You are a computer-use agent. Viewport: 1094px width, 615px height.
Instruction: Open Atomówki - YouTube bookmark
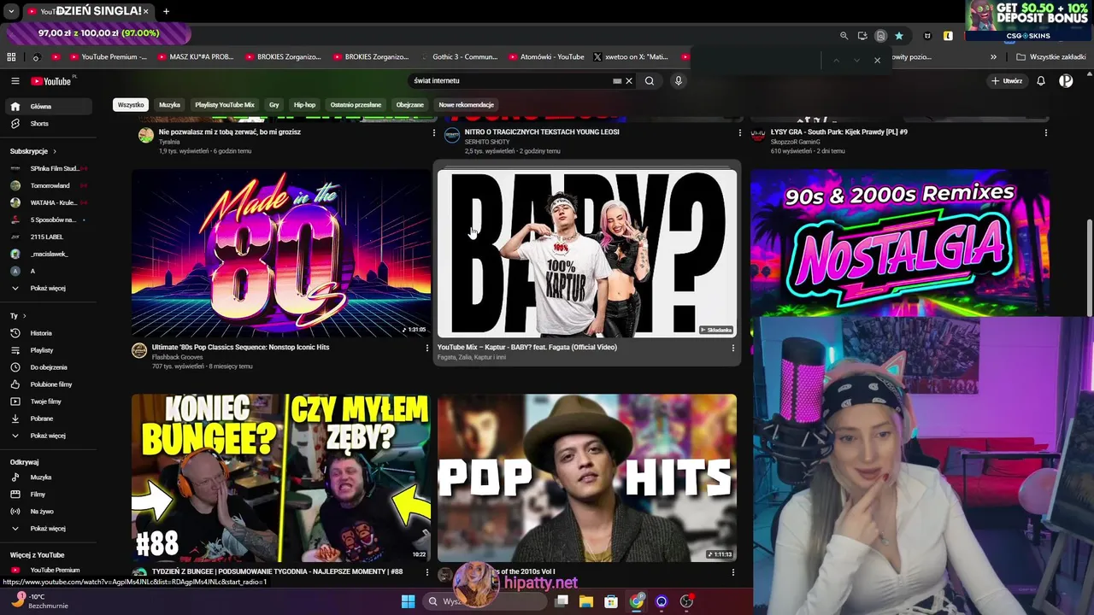point(546,57)
